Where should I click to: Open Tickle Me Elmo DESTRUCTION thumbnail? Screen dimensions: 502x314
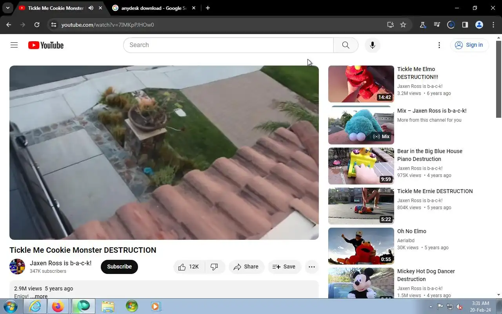(361, 84)
